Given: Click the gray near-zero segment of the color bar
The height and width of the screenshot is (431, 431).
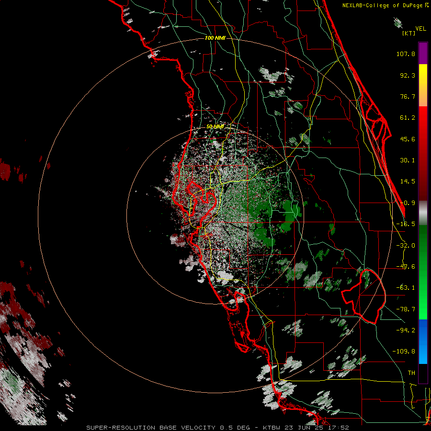Looking at the screenshot, I should pos(423,213).
